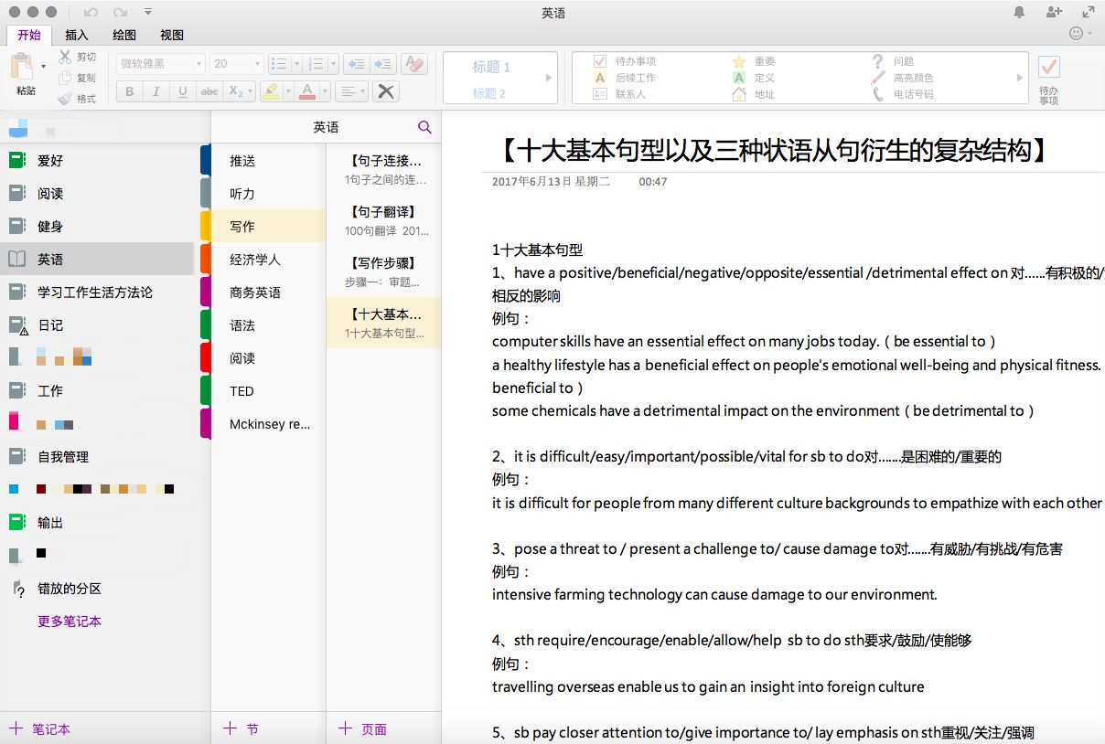The height and width of the screenshot is (744, 1105).
Task: Open notifications bell
Action: pyautogui.click(x=1020, y=13)
